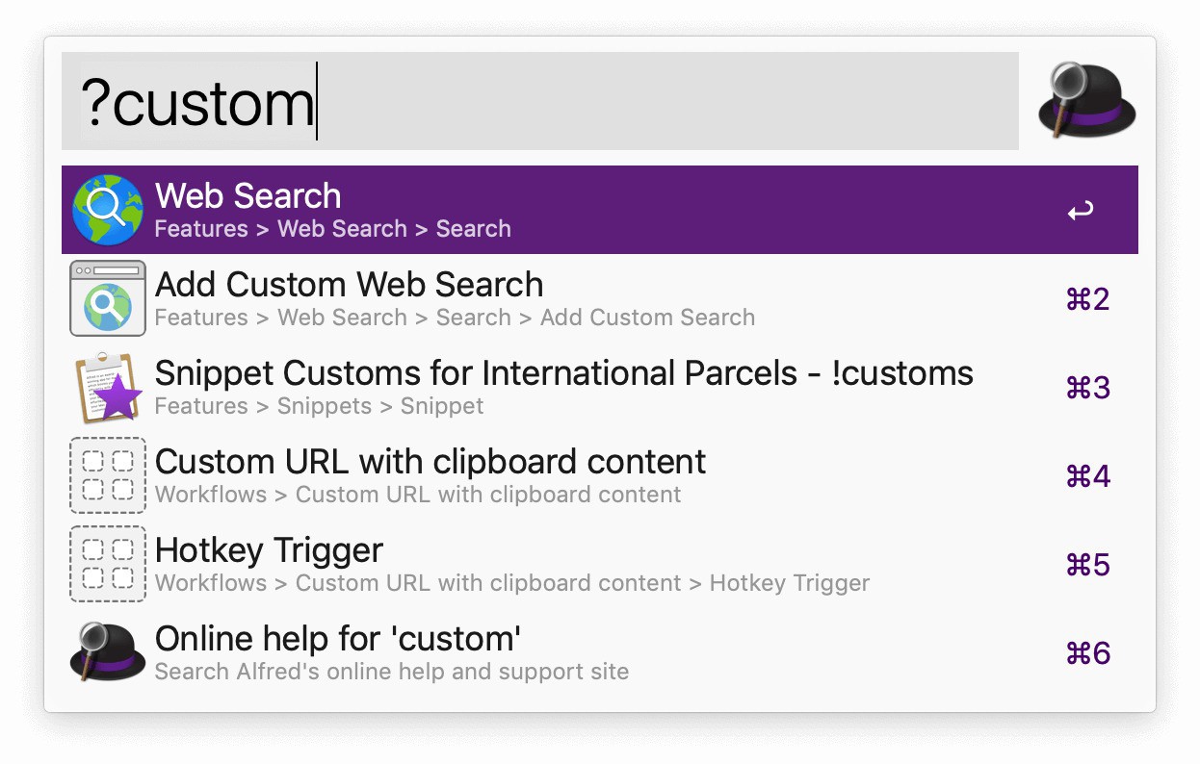Viewport: 1200px width, 764px height.
Task: Click the Online help Alfred hat icon
Action: tap(107, 652)
